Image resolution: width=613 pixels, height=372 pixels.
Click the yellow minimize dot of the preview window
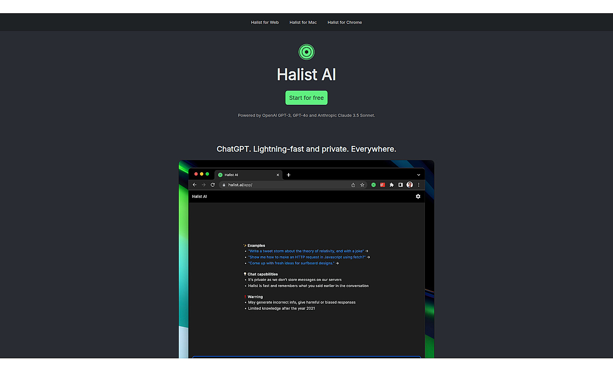click(202, 174)
